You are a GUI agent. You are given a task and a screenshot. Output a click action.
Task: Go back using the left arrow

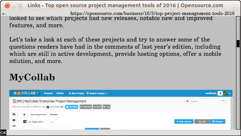(4, 14)
